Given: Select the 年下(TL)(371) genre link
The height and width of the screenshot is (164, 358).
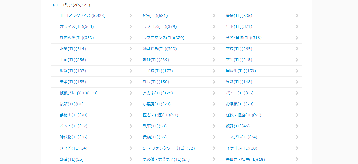Looking at the screenshot, I should (x=239, y=27).
